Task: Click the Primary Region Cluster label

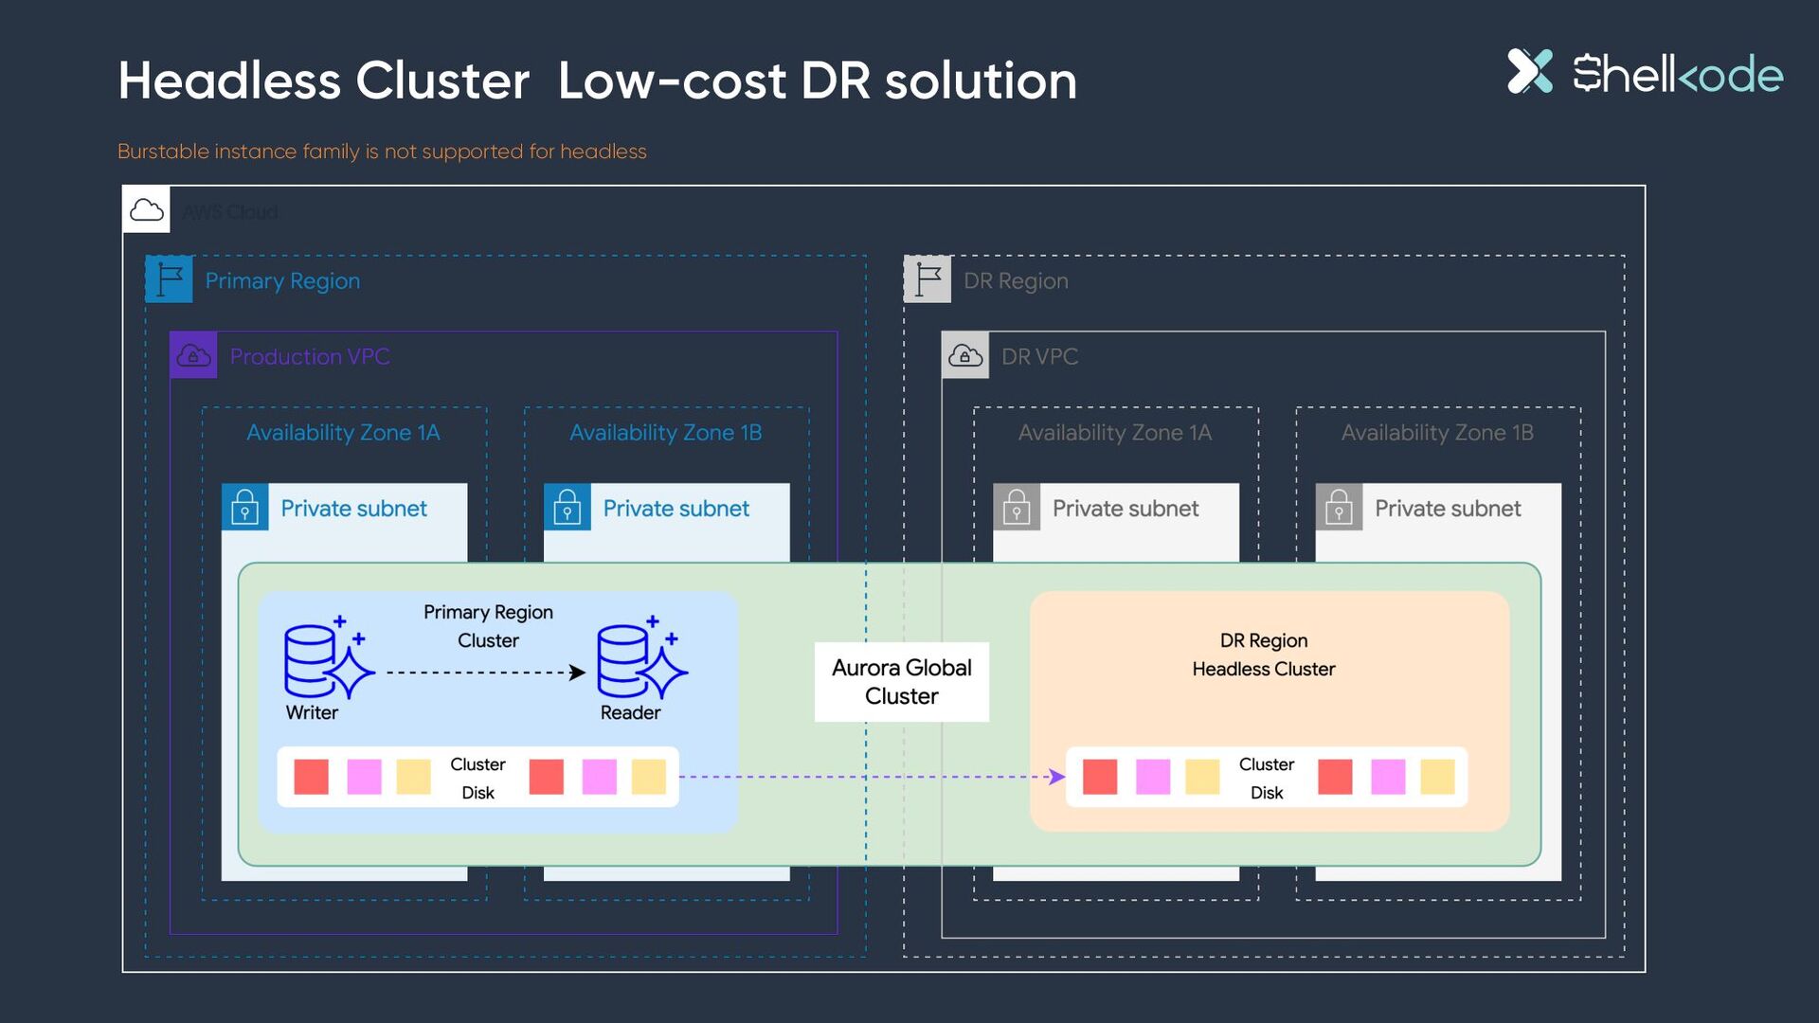Action: pos(488,626)
